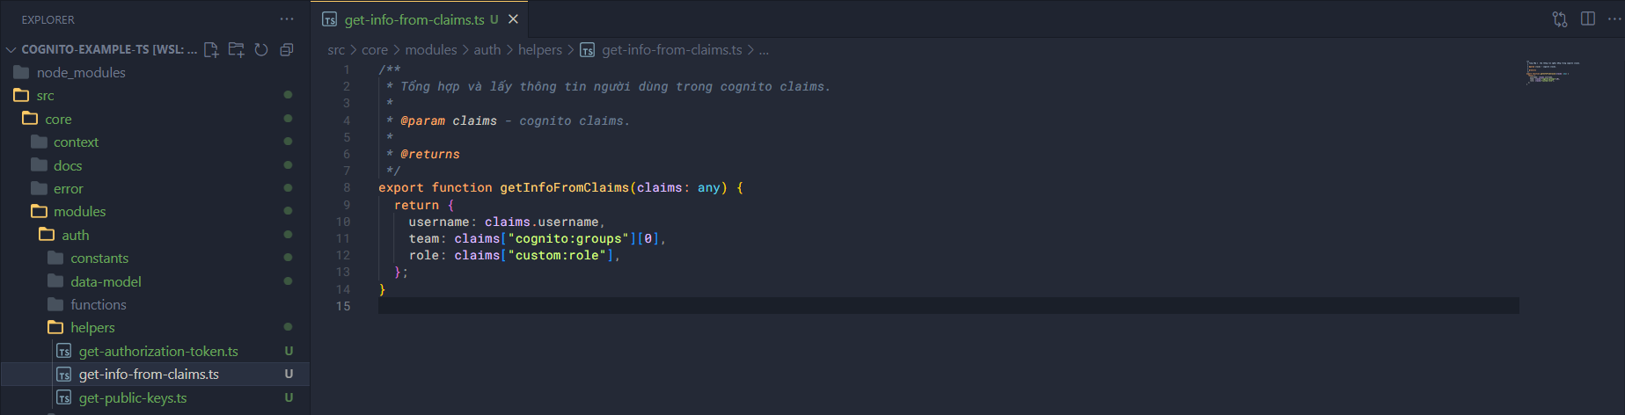1625x415 pixels.
Task: Collapse the COGNITO-EXAMPLE-TS workspace section
Action: 11,50
